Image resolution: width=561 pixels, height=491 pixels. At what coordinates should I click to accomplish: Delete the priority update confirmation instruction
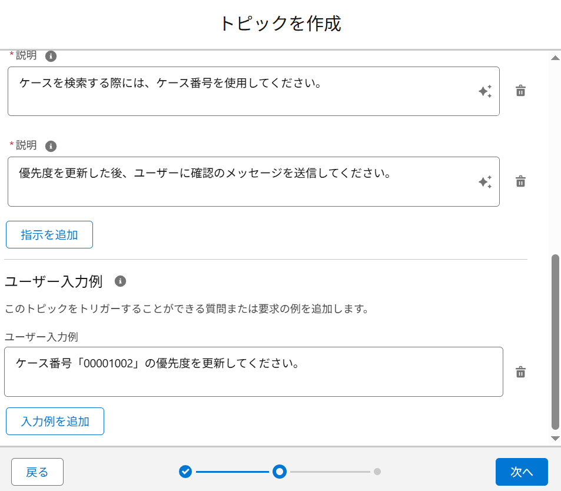[x=520, y=181]
